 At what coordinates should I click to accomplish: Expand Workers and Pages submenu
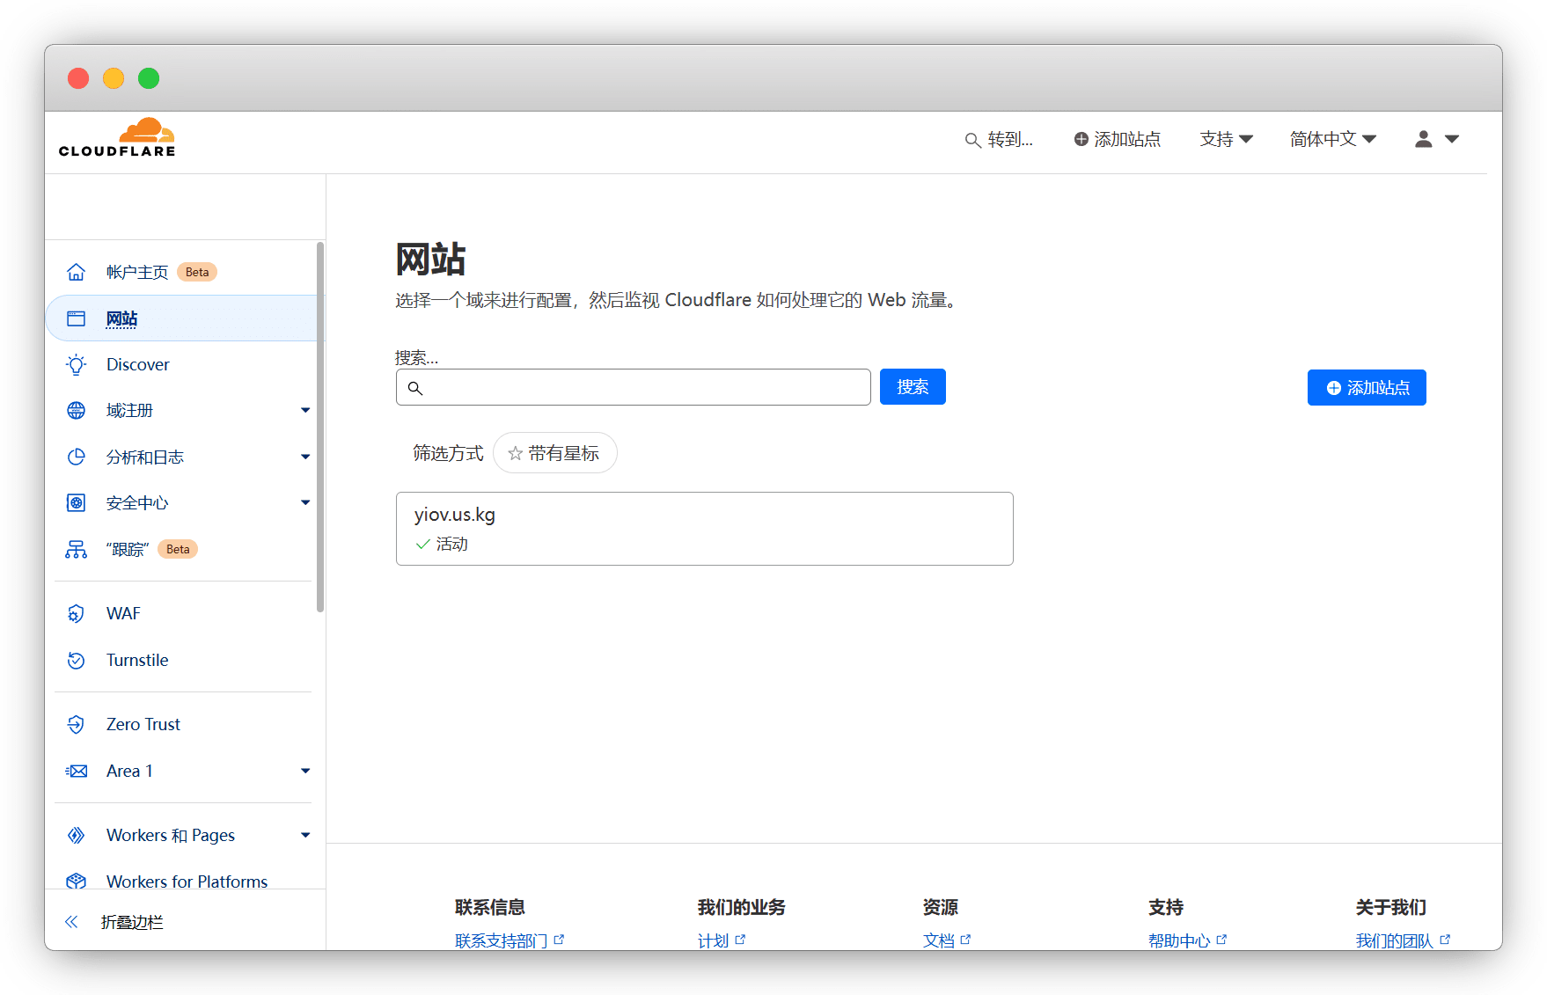coord(305,836)
